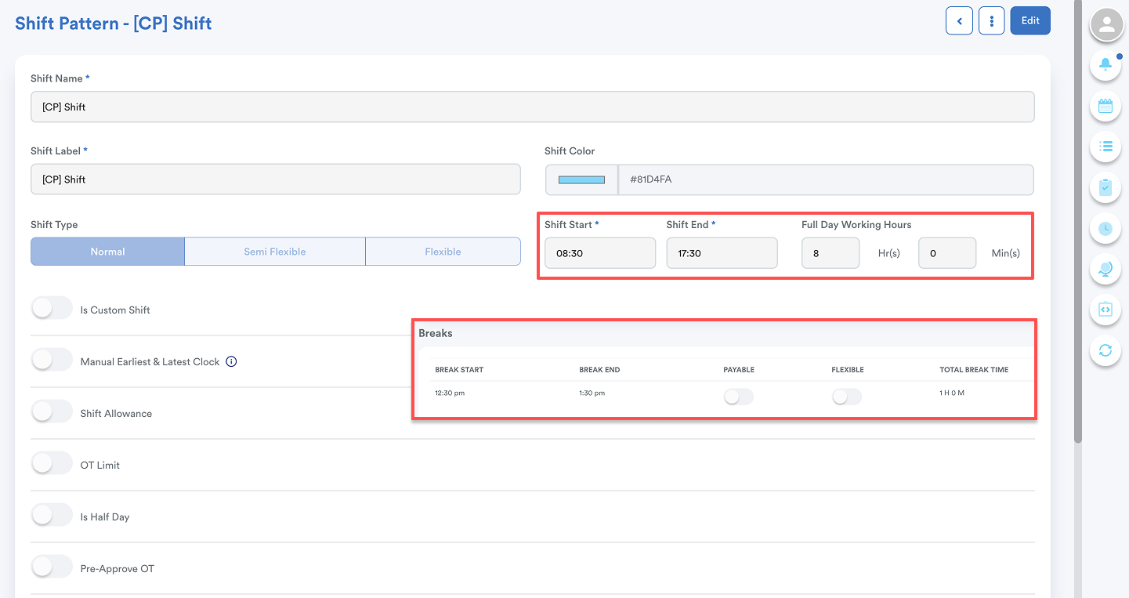Screen dimensions: 1129x598
Task: Open the clipboard checklist sidebar icon
Action: pos(1105,187)
